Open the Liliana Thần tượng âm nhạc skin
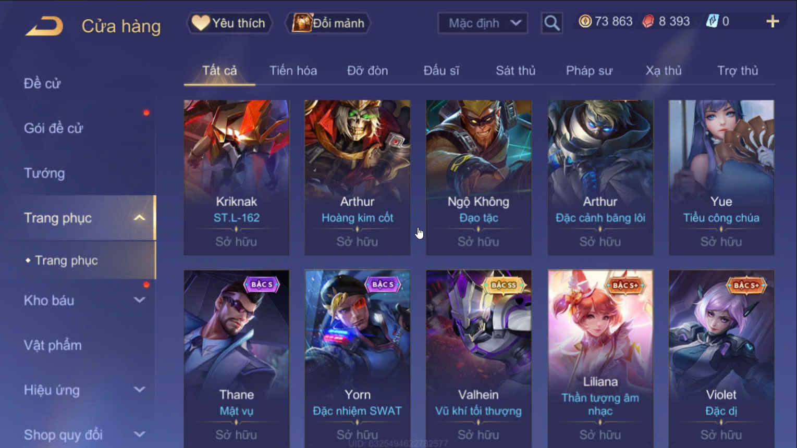797x448 pixels. coord(600,358)
